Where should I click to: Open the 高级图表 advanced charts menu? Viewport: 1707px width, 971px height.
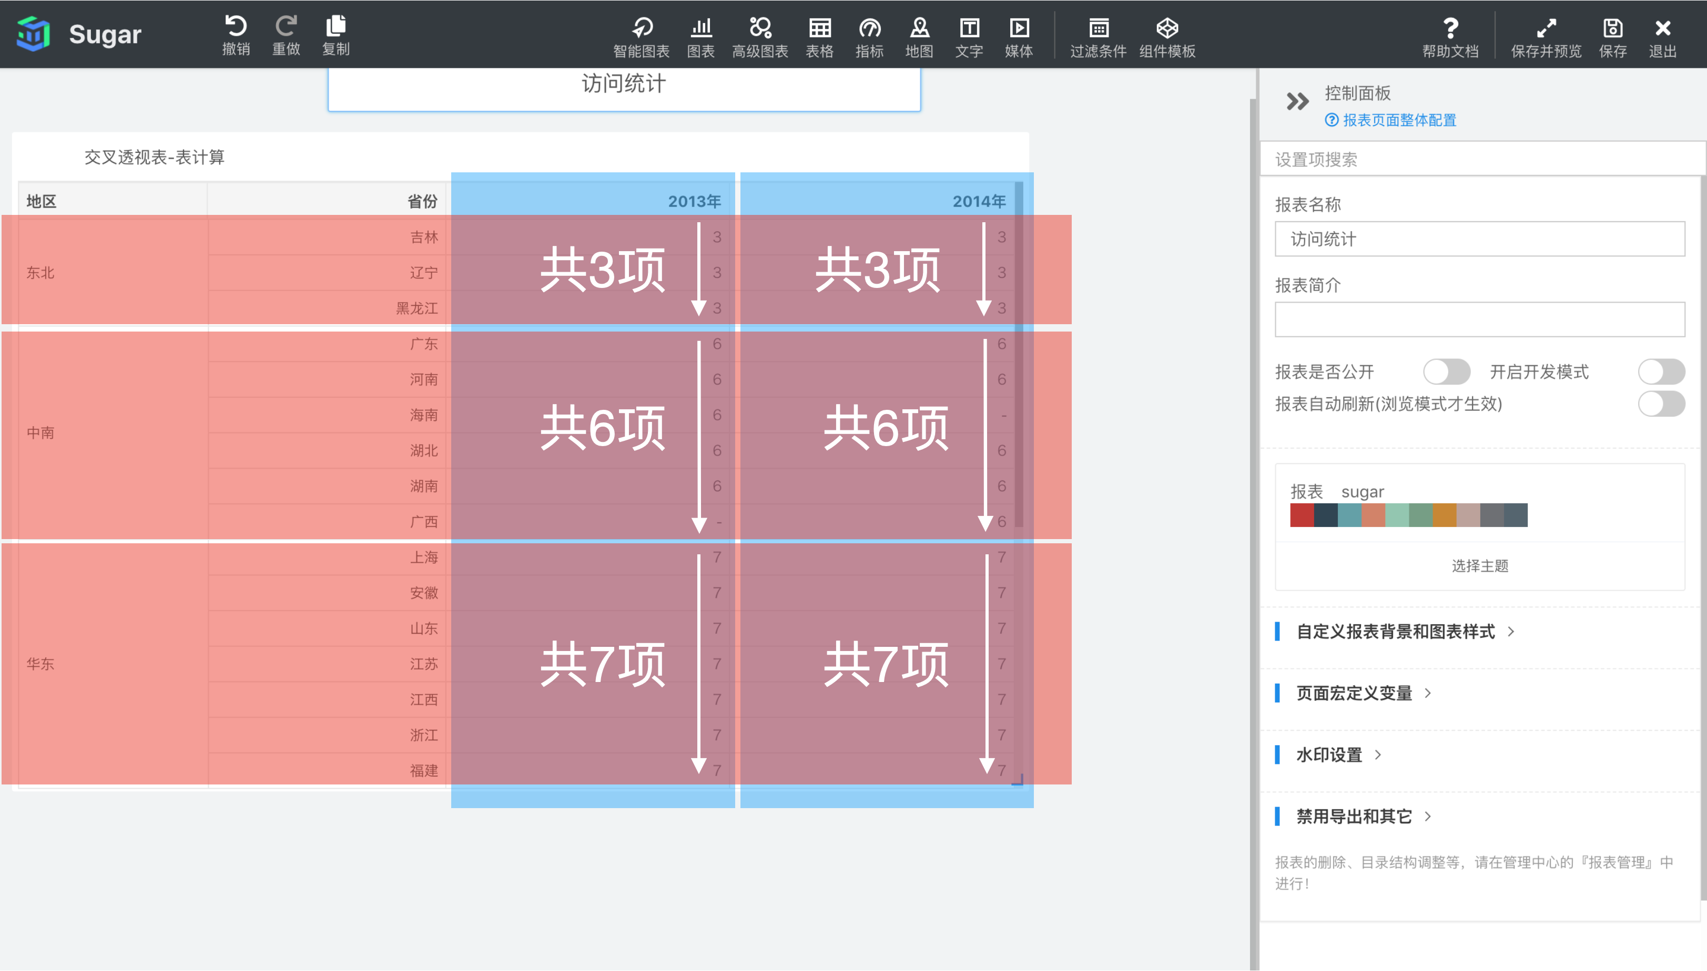tap(760, 37)
